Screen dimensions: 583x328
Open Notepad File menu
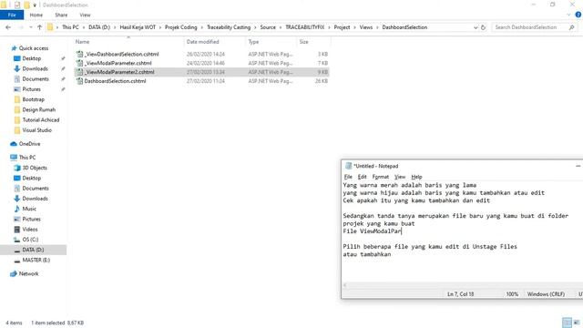point(348,177)
